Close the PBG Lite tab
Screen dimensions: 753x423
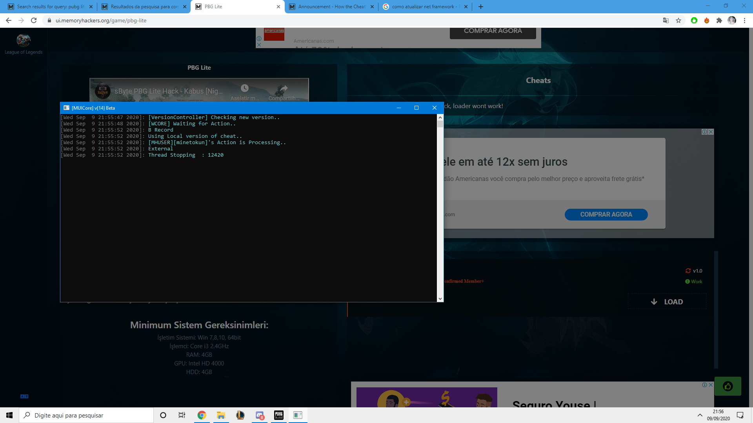coord(278,7)
